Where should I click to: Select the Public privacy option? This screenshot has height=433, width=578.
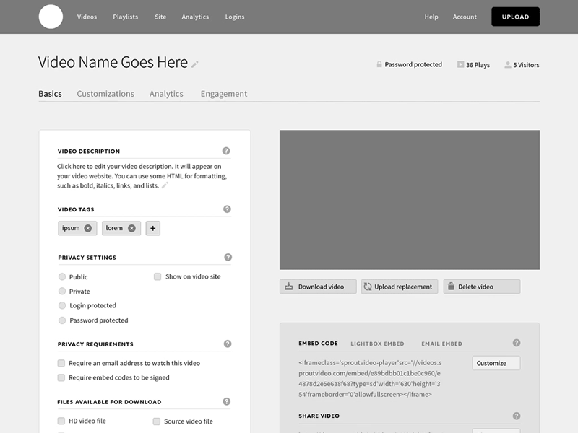[x=62, y=277]
